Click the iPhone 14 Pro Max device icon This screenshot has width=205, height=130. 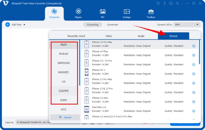(x=86, y=44)
